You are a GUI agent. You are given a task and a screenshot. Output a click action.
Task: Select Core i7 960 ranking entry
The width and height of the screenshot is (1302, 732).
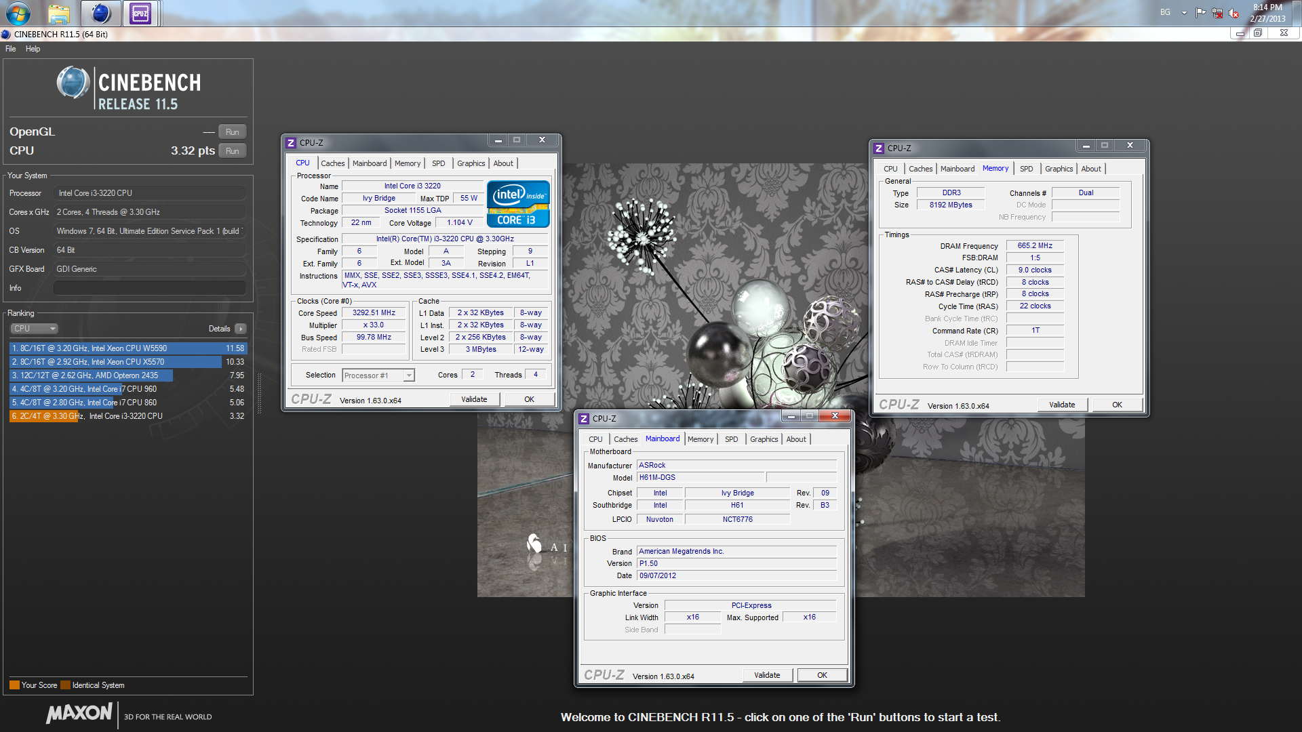[x=128, y=389]
